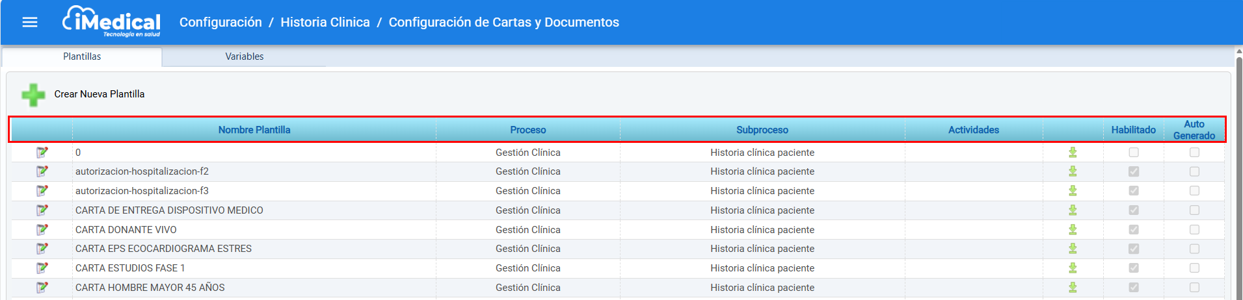The image size is (1243, 300).
Task: Check Auto Generado for CARTA DONANTE VIVO
Action: click(x=1194, y=230)
